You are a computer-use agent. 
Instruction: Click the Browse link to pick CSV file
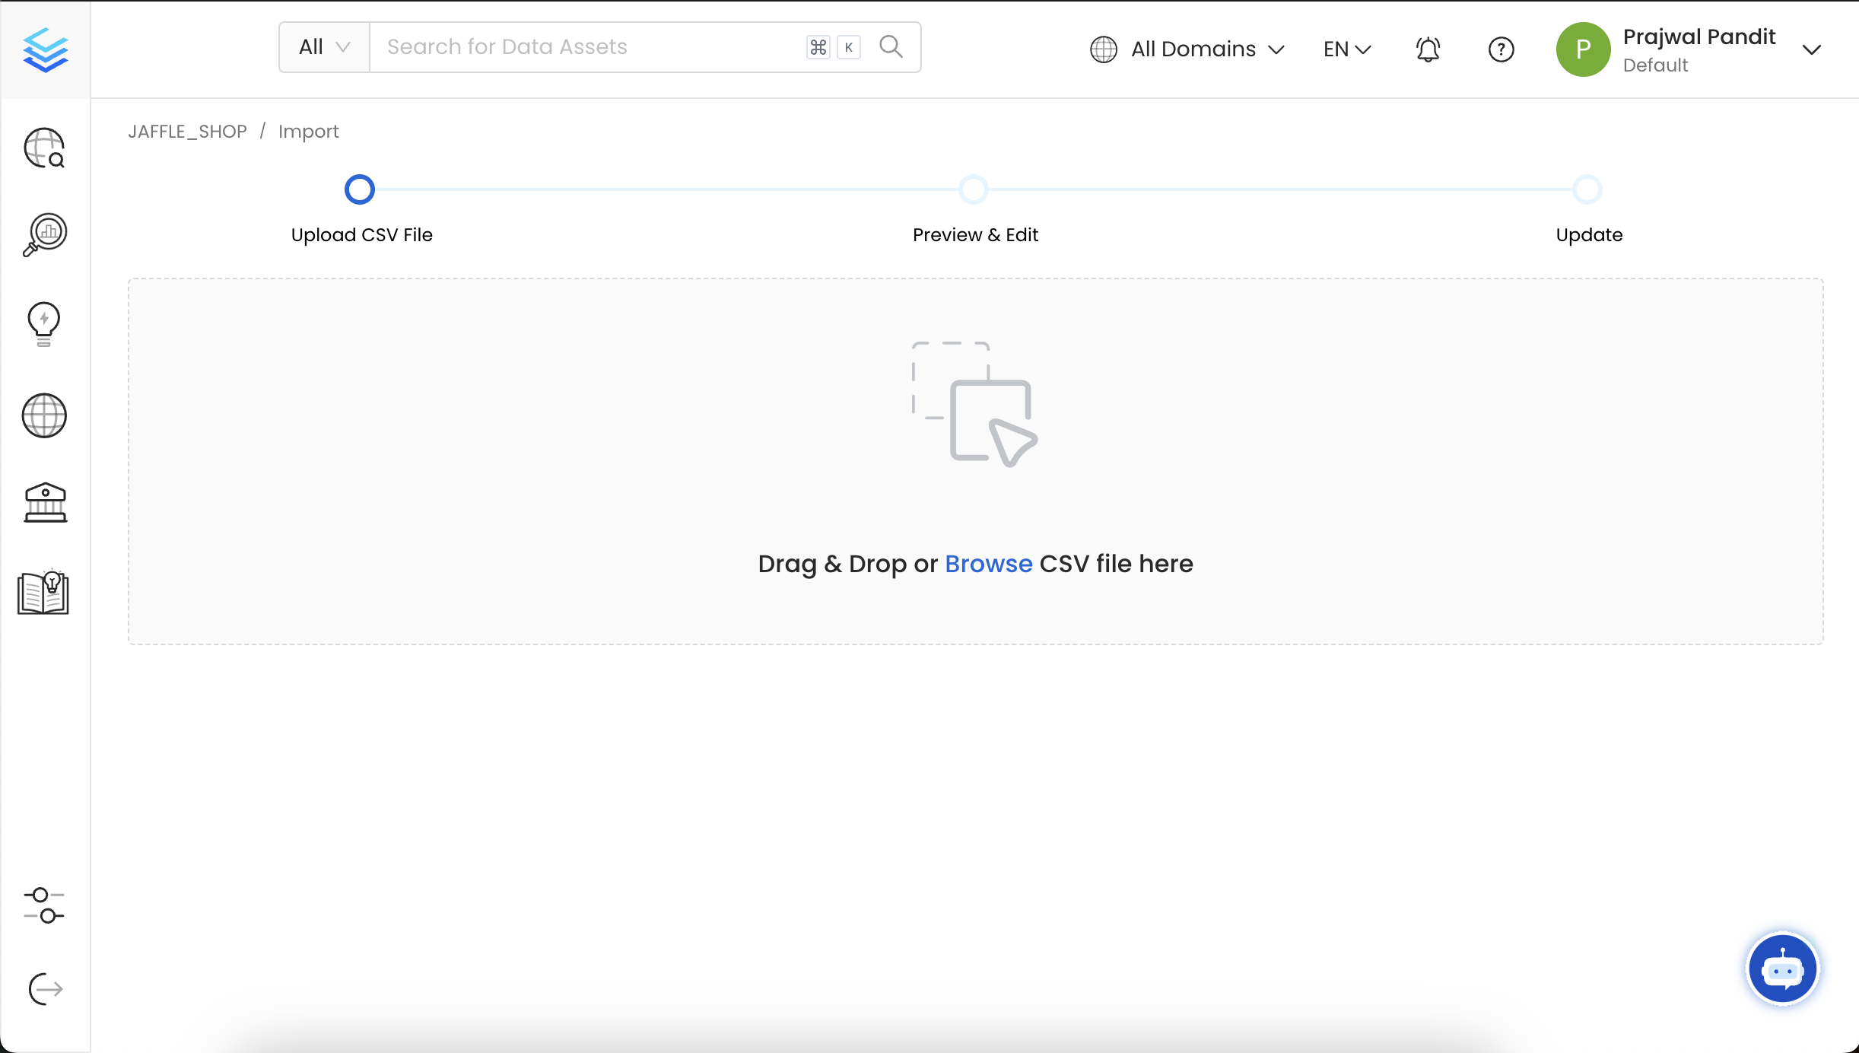pos(987,564)
